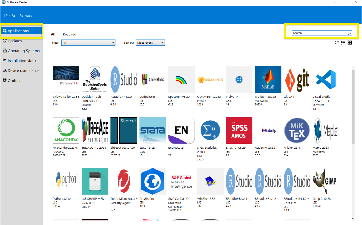The height and width of the screenshot is (225, 362).
Task: Select the Git 2.41 application icon
Action: click(297, 80)
